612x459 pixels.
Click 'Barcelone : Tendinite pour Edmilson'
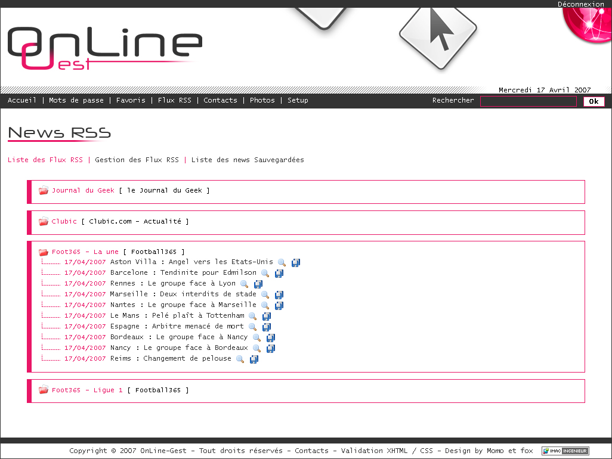(184, 272)
